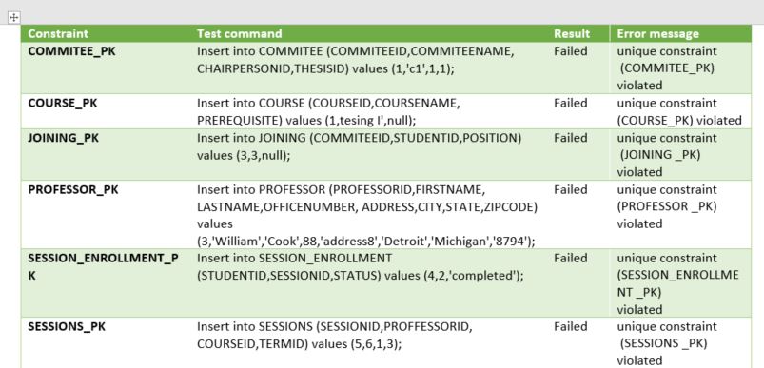
Task: Click the COURSE_PK violated error message
Action: [x=679, y=111]
